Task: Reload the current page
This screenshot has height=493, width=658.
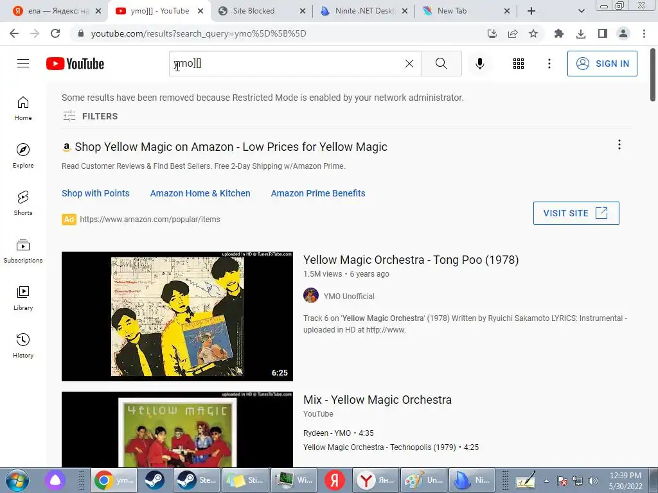Action: tap(55, 33)
